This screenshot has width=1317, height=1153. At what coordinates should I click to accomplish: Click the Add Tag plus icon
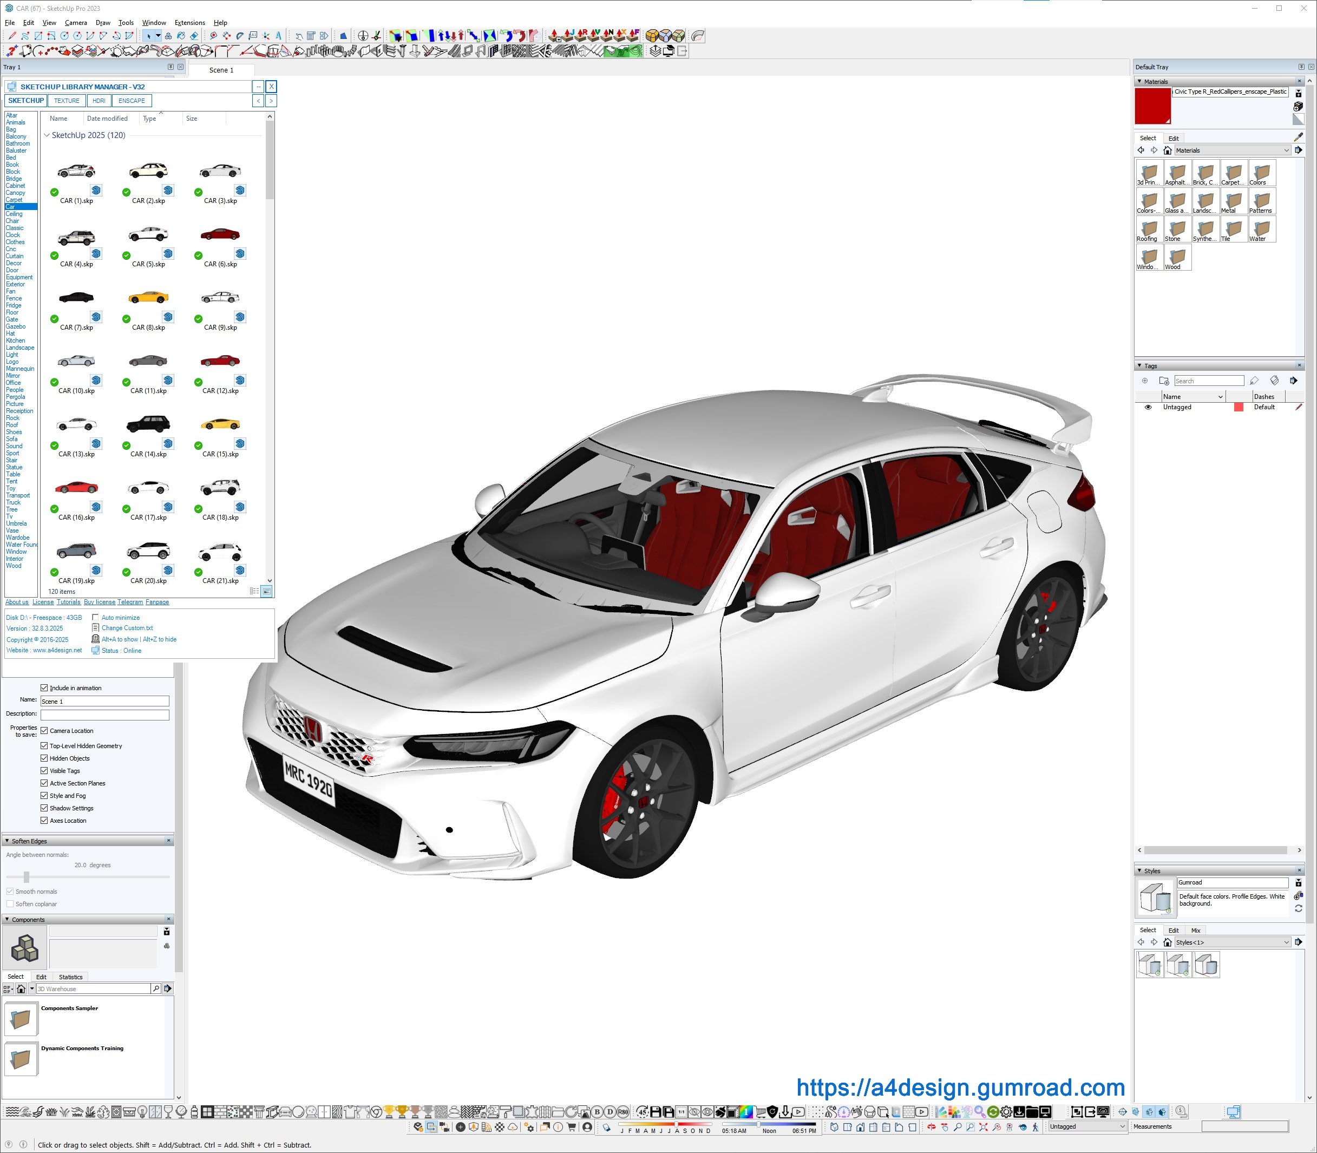[1144, 381]
